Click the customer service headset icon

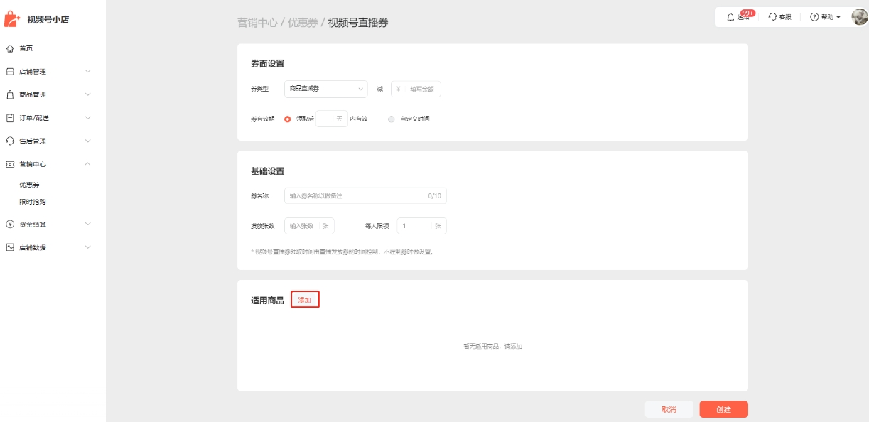tap(772, 17)
